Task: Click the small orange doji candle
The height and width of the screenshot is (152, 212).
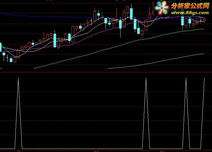Action: click(117, 20)
